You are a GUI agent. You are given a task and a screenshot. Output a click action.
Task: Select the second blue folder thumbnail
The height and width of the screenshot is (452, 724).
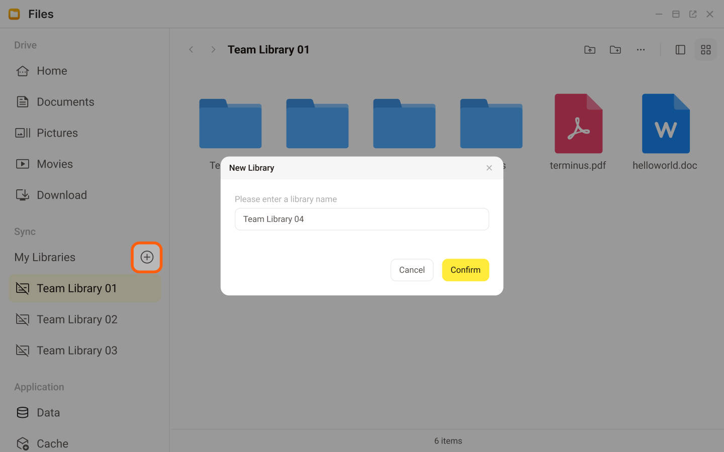pos(317,124)
